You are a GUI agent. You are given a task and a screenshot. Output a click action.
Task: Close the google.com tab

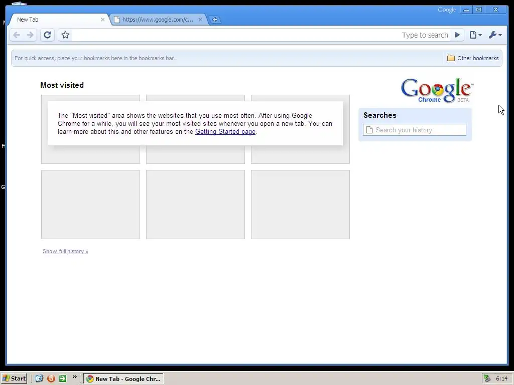click(200, 20)
